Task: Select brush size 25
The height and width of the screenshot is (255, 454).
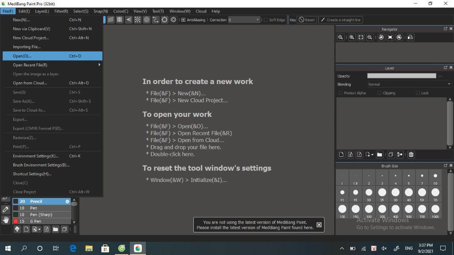Action: point(382,194)
